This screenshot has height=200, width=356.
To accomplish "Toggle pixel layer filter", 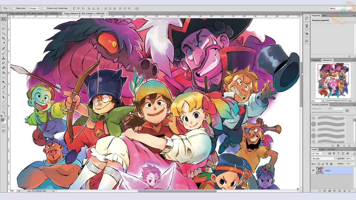I will (330, 153).
